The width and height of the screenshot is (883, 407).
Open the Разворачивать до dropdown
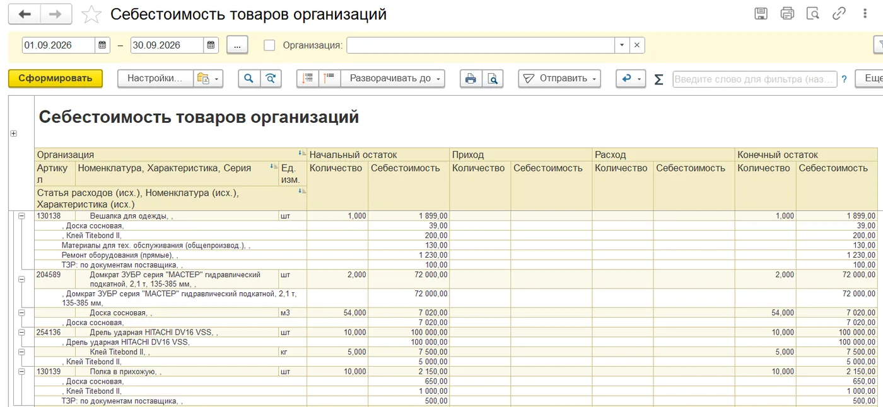[x=393, y=78]
